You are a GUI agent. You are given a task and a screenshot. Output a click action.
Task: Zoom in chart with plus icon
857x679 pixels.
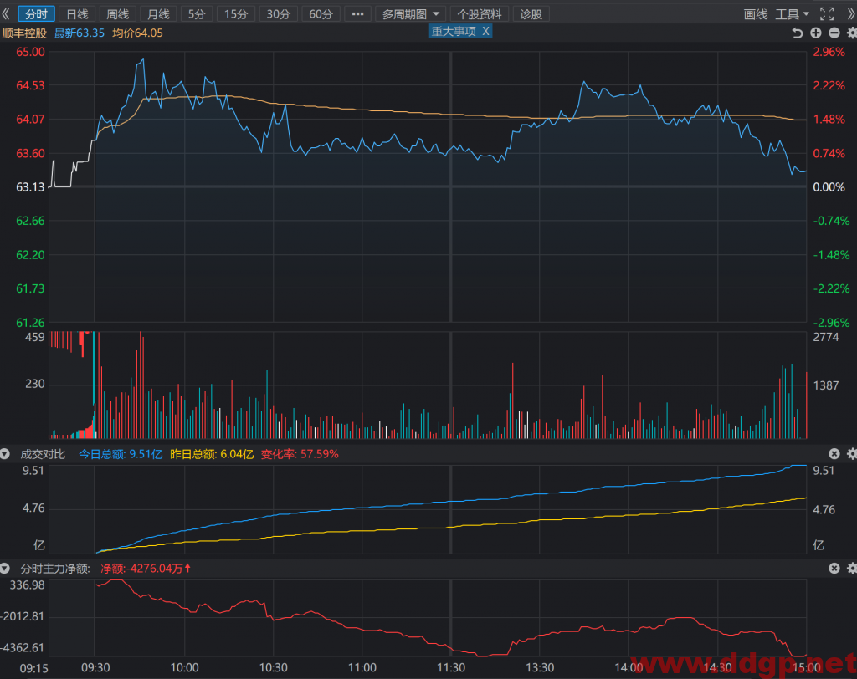pyautogui.click(x=815, y=33)
